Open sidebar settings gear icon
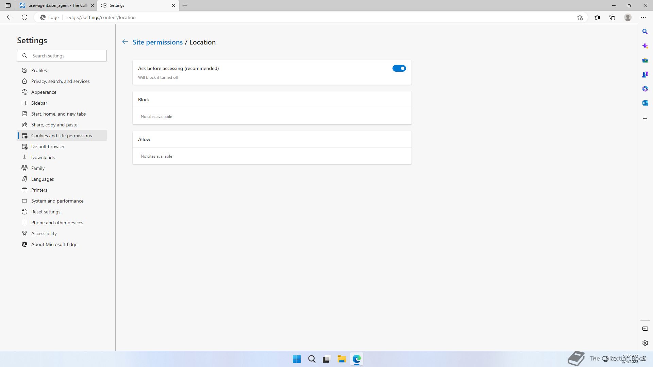This screenshot has height=367, width=653. [x=645, y=343]
